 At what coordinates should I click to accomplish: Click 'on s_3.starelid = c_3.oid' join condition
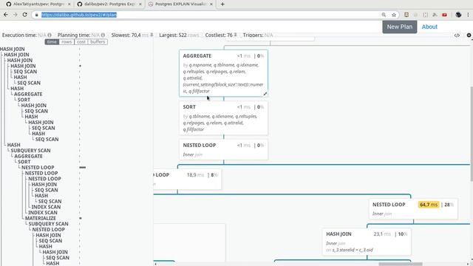coord(350,250)
